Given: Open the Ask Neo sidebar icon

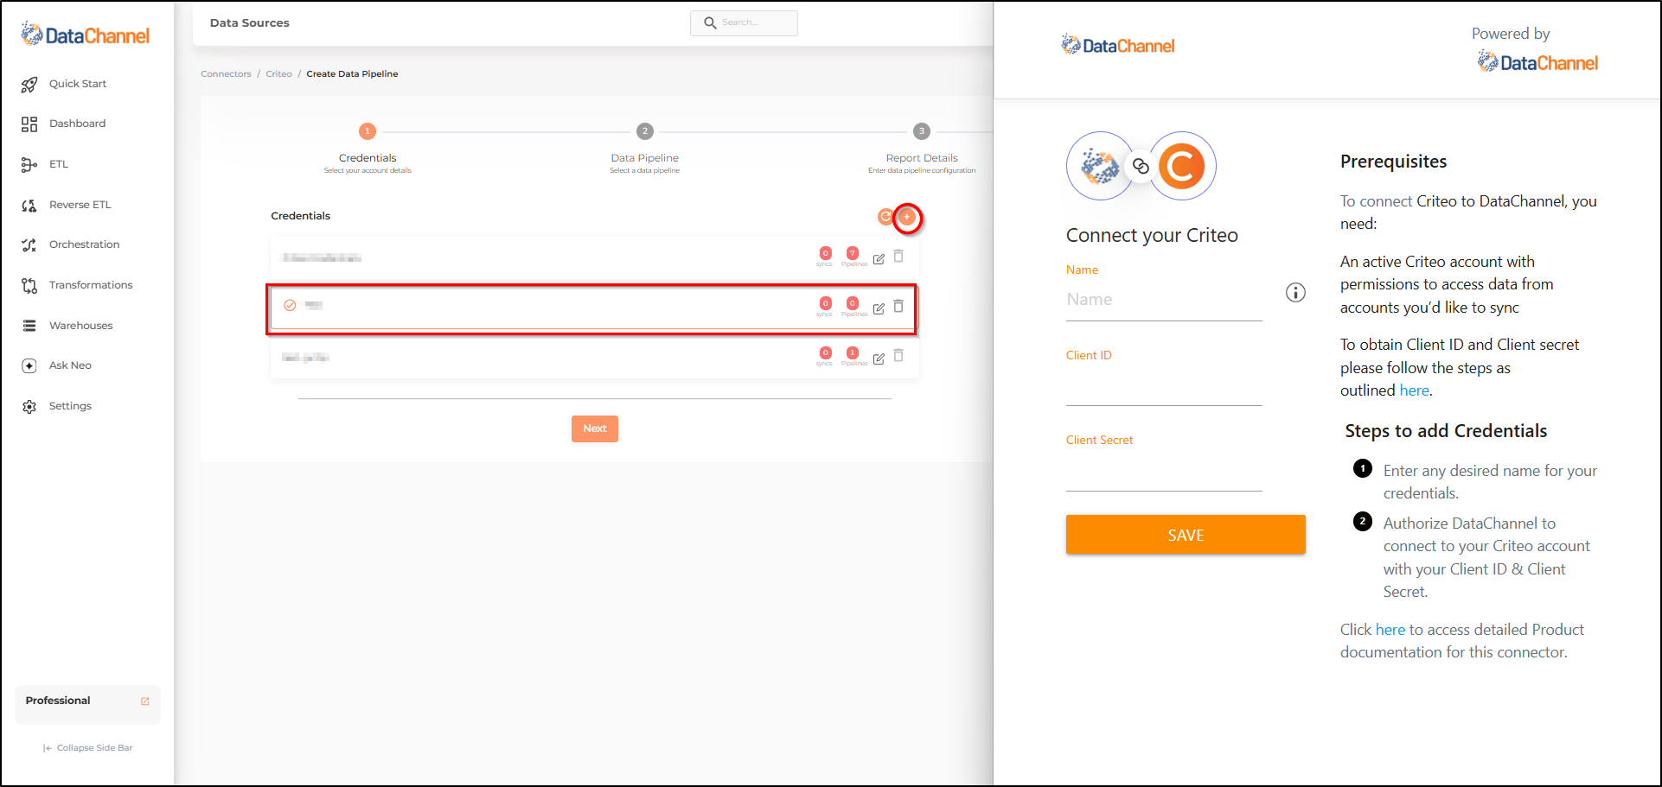Looking at the screenshot, I should tap(29, 365).
